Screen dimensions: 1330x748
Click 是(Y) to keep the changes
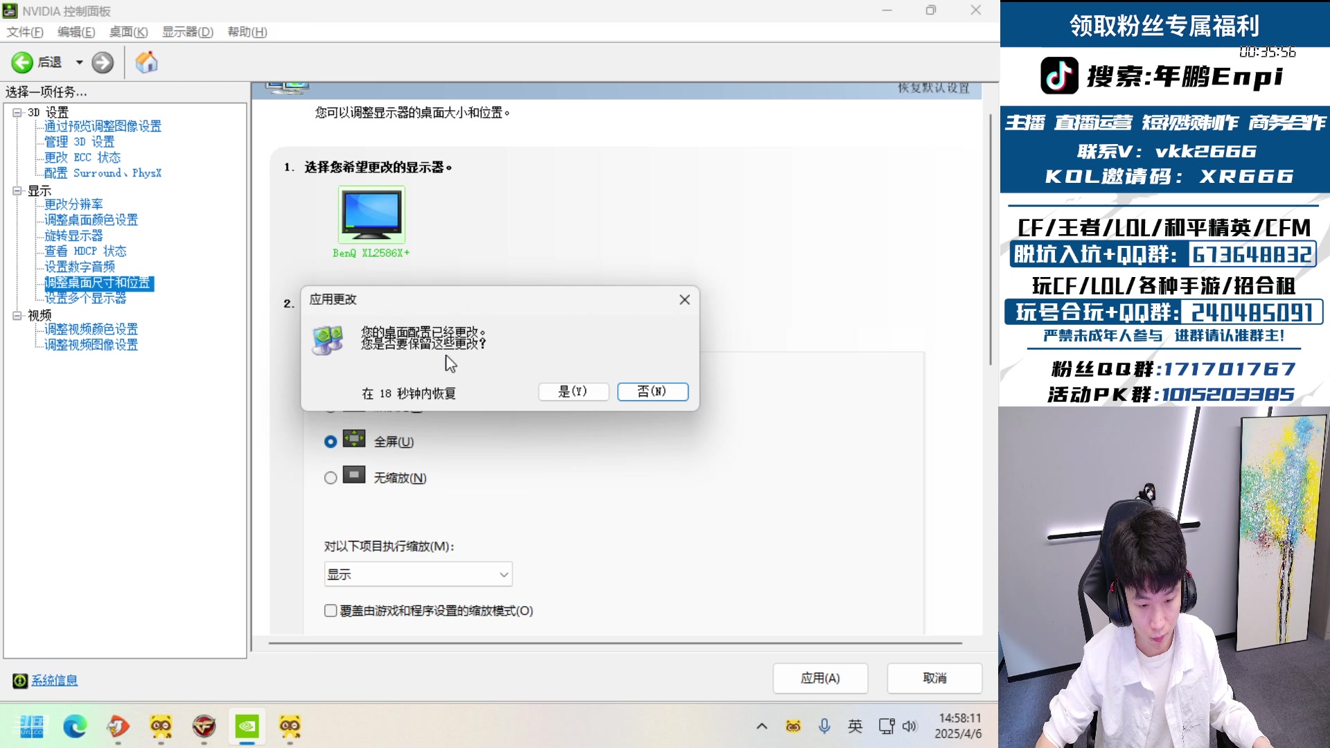click(x=574, y=392)
